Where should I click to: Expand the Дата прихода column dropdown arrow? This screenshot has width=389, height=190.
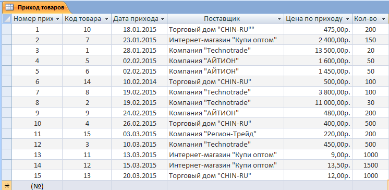click(163, 19)
